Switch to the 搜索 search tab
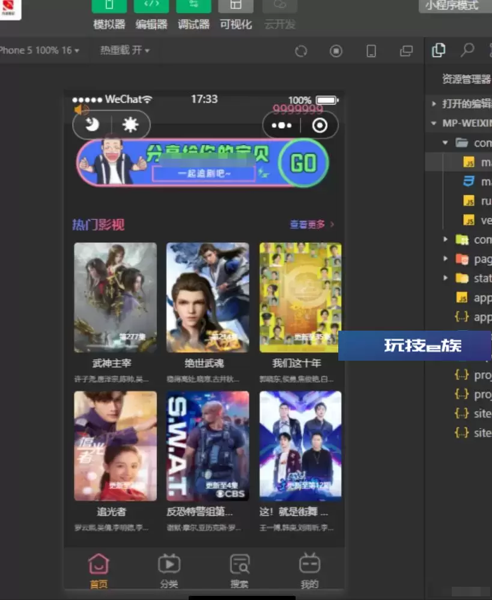Viewport: 492px width, 600px height. click(x=239, y=571)
